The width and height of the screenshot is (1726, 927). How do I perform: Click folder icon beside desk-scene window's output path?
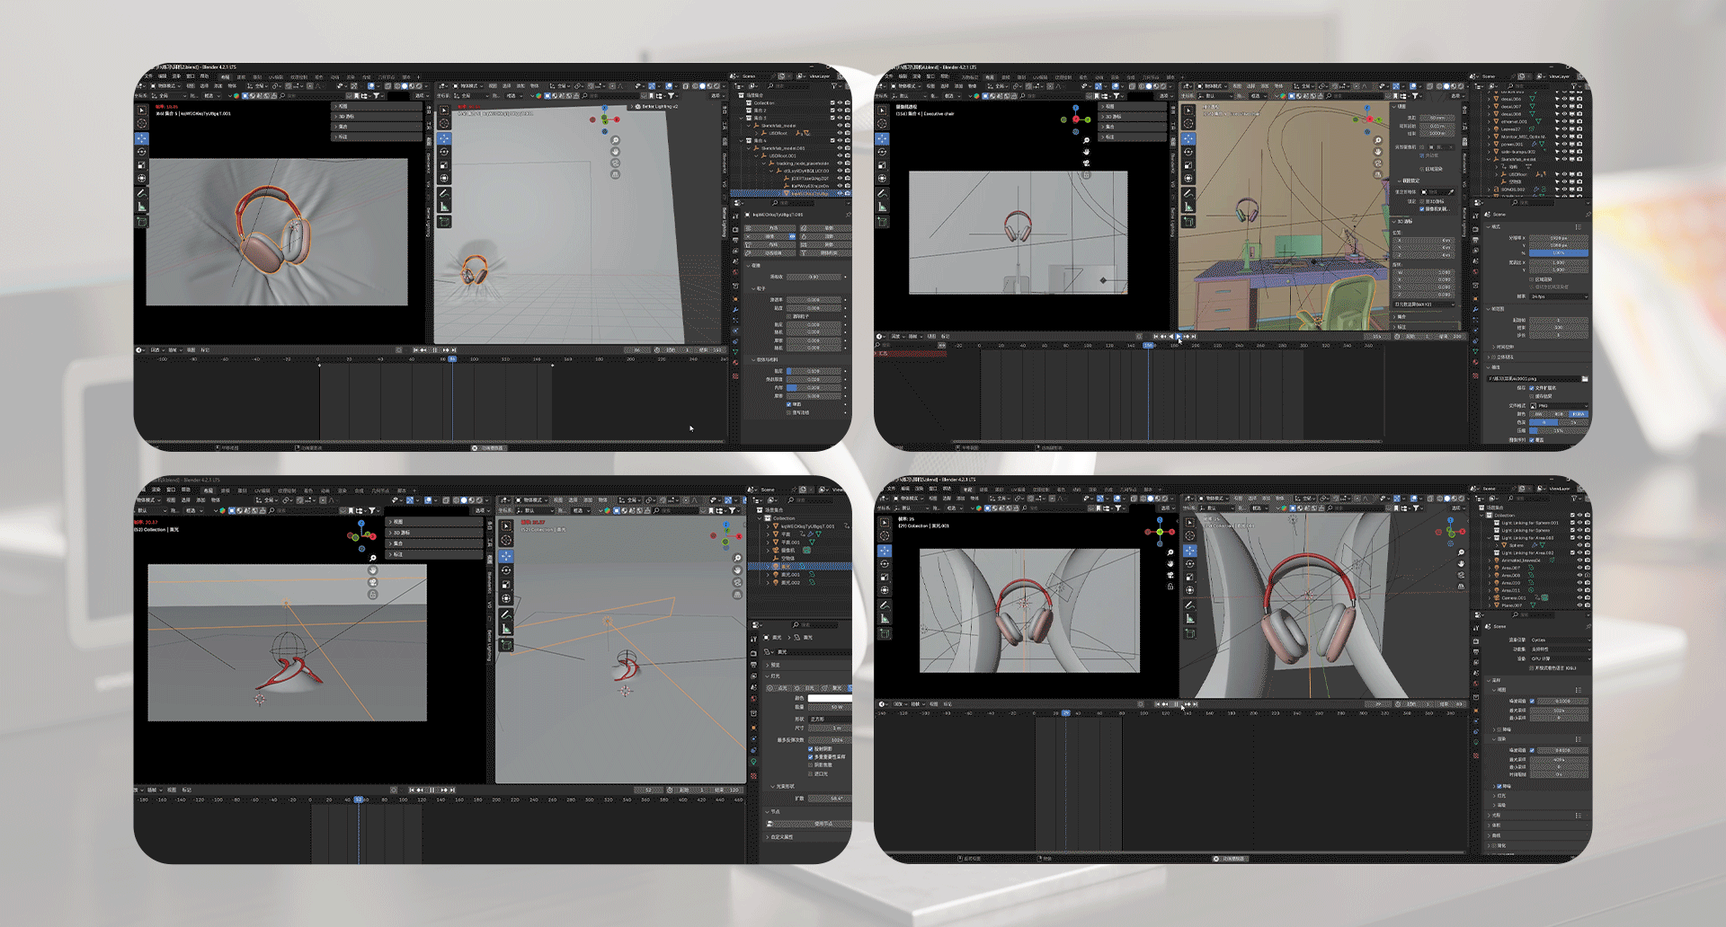1584,379
